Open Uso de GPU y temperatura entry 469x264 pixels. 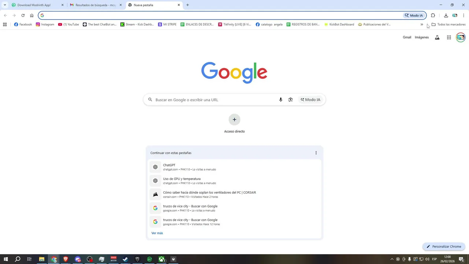[234, 181]
